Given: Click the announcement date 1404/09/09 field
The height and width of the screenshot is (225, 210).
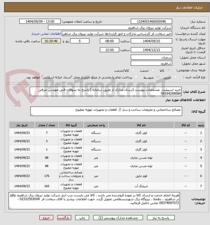Looking at the screenshot, I should tap(40, 21).
